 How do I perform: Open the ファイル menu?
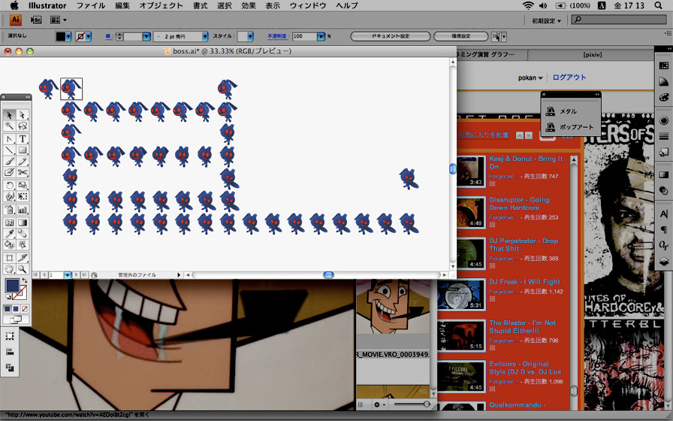[x=91, y=5]
